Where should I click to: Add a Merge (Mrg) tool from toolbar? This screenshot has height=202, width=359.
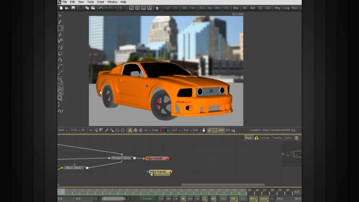click(x=277, y=8)
